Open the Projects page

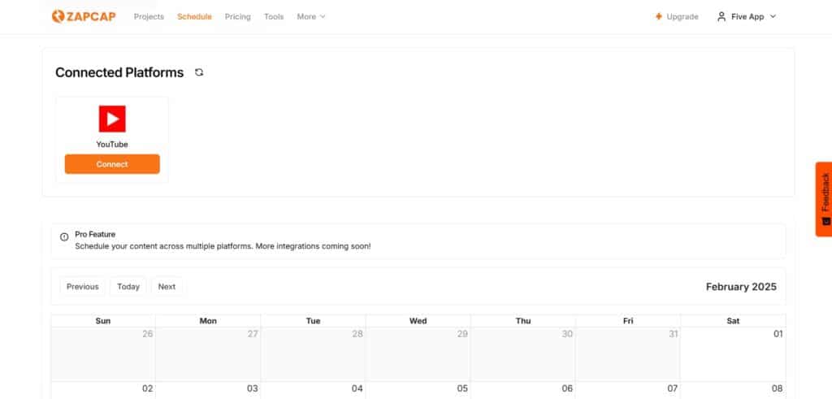coord(149,16)
